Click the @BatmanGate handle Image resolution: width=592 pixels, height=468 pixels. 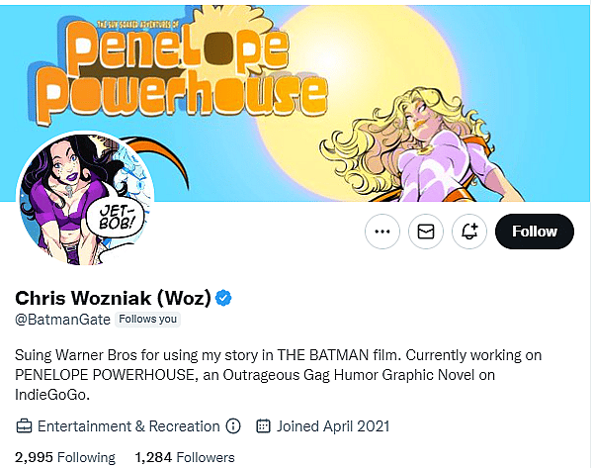[x=62, y=320]
